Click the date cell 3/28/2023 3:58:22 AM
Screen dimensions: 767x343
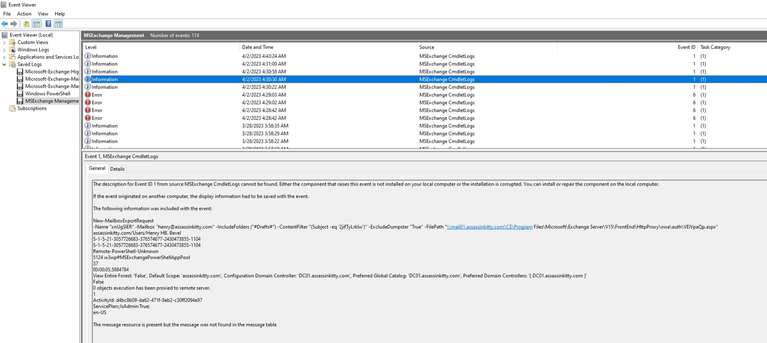click(x=265, y=141)
